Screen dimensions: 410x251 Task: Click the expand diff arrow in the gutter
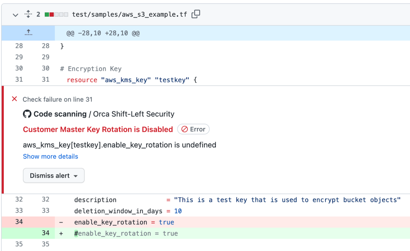click(28, 33)
